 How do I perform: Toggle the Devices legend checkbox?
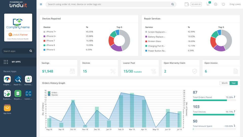point(49,95)
